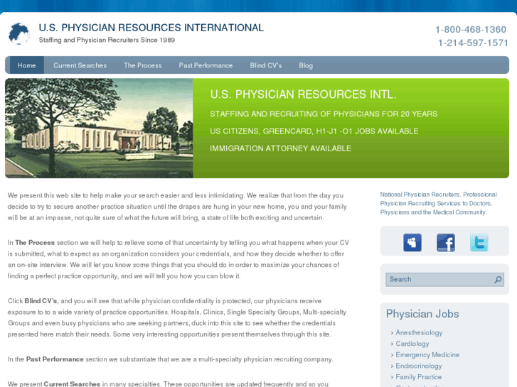Click the Immigration Attorney Available banner line
The height and width of the screenshot is (387, 517).
click(281, 148)
